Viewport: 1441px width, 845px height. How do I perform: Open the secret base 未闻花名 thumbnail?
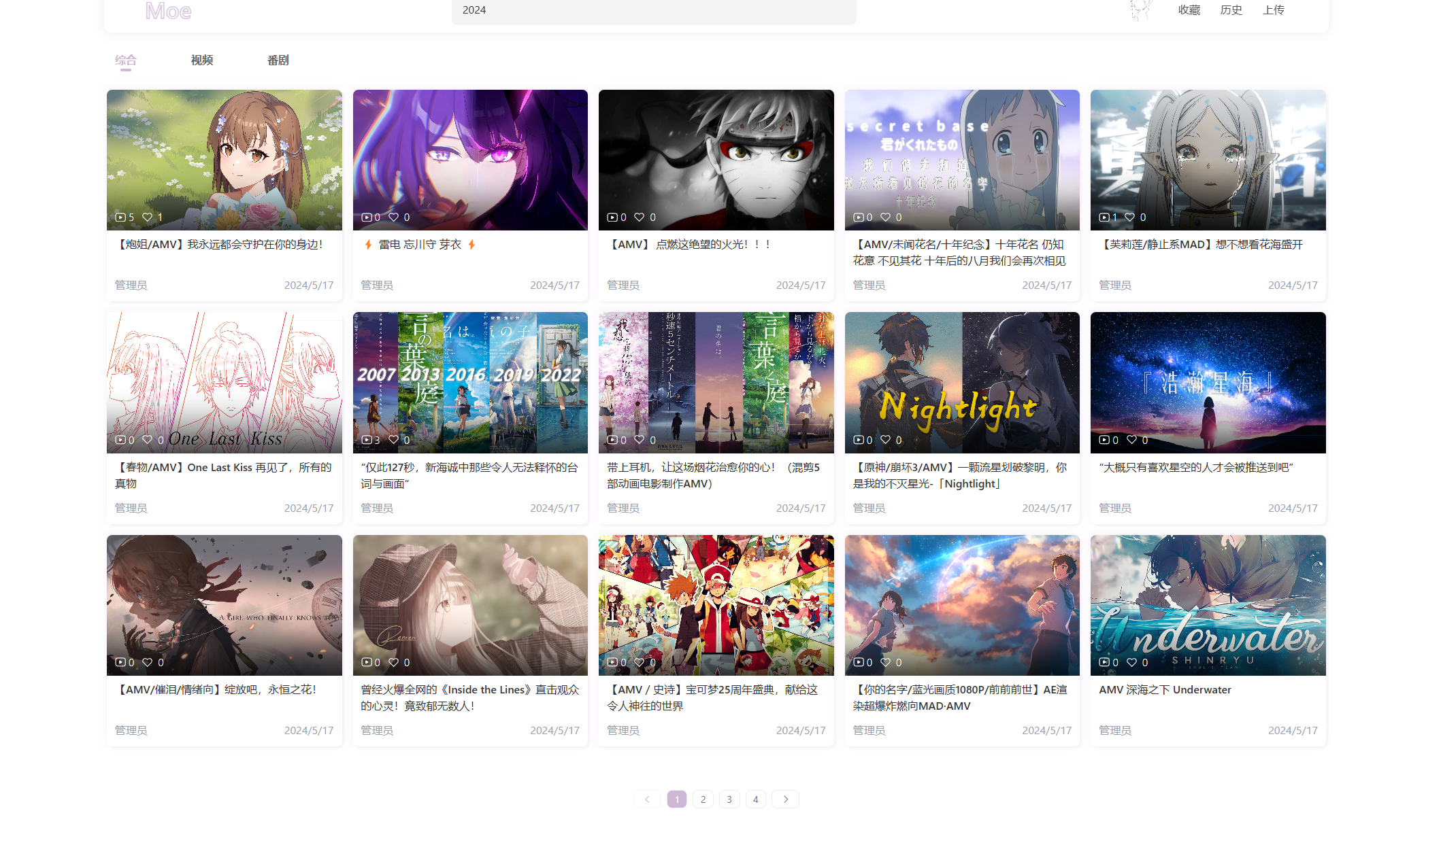(x=962, y=160)
